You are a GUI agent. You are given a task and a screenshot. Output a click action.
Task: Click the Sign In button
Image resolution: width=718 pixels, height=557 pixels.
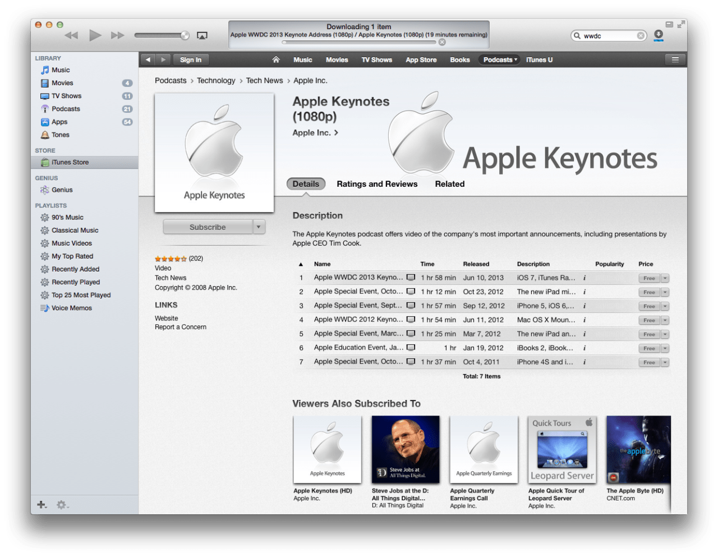[x=191, y=59]
